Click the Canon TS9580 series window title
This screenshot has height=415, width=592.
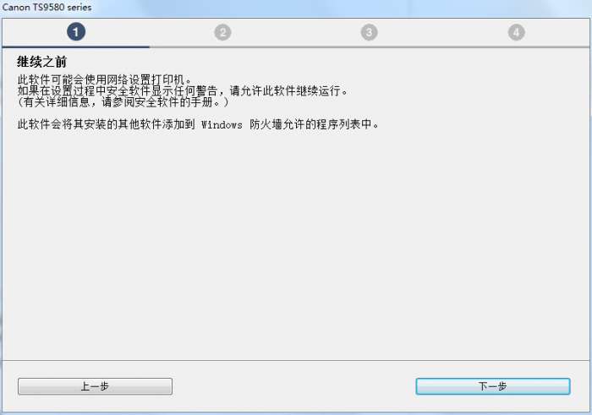click(x=47, y=7)
